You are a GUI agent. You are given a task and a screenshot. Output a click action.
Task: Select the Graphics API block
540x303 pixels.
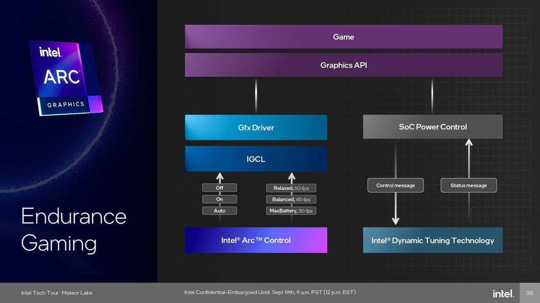pos(343,65)
